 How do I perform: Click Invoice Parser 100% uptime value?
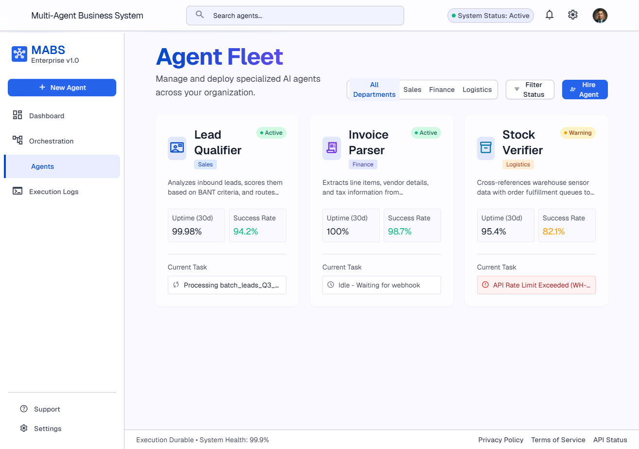click(x=338, y=232)
